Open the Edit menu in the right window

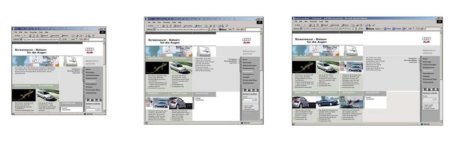coord(301,22)
